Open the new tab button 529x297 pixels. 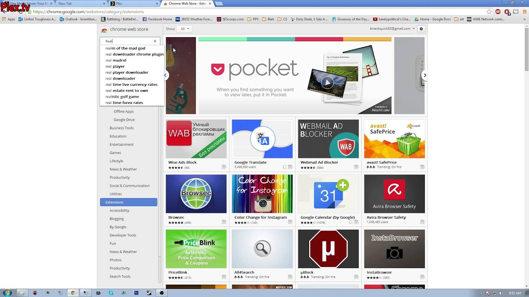[219, 4]
